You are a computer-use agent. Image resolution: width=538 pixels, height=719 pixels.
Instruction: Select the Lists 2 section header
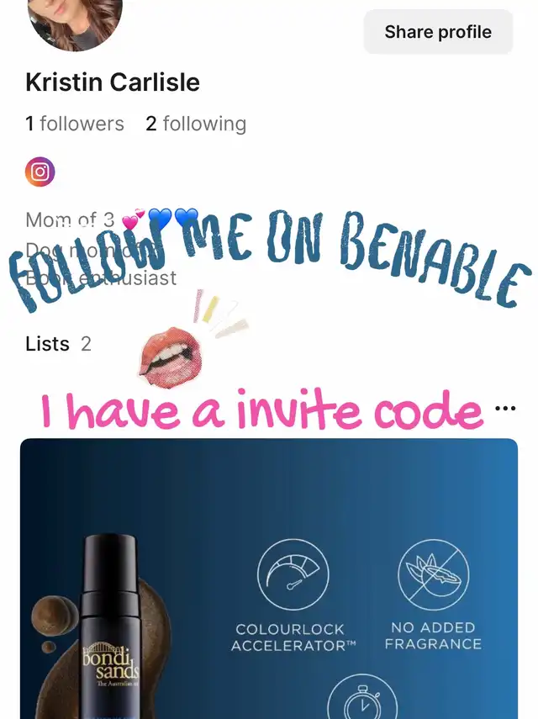tap(58, 344)
